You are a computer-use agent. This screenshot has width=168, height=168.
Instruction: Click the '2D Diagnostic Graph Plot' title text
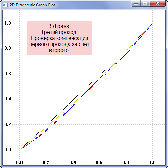coord(33,5)
